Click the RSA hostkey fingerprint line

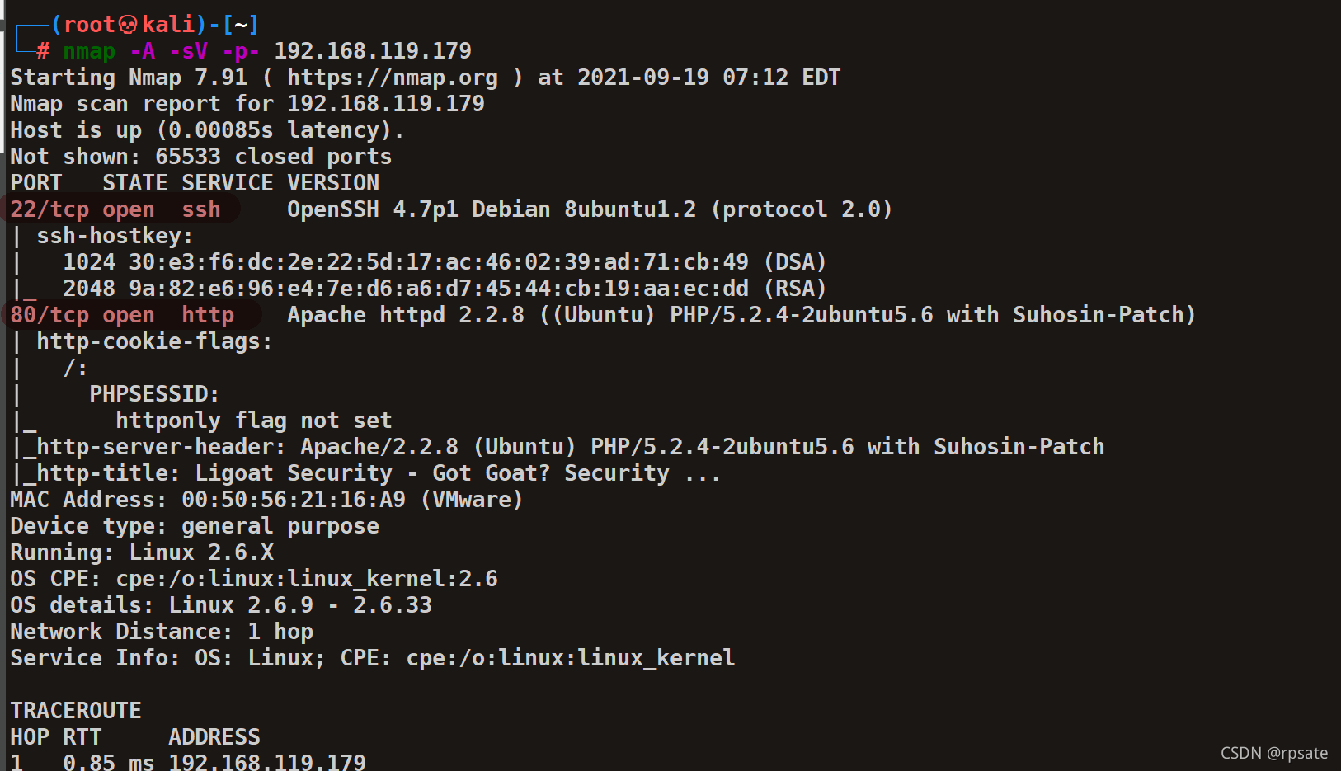click(445, 289)
